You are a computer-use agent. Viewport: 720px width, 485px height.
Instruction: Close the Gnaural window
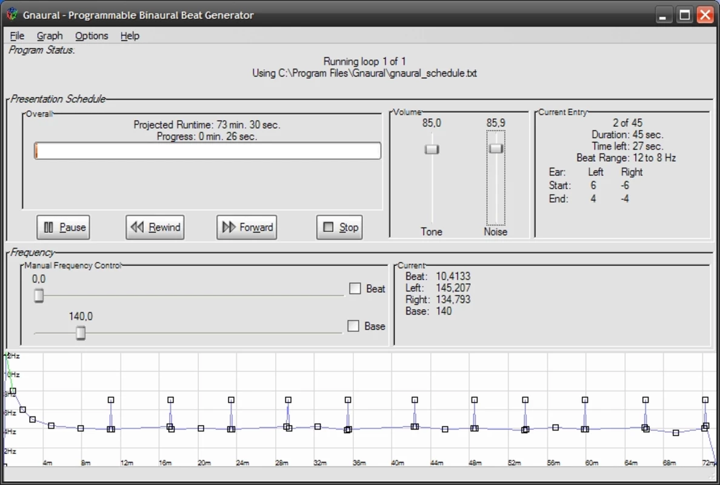click(x=705, y=15)
